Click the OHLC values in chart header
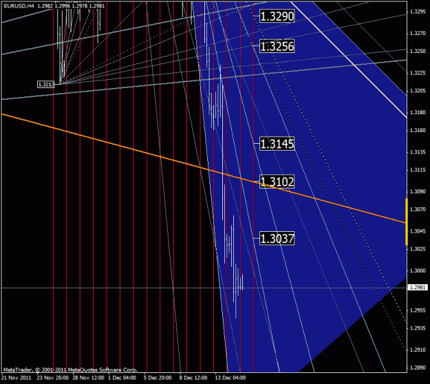Viewport: 430px width, 384px height. click(71, 6)
